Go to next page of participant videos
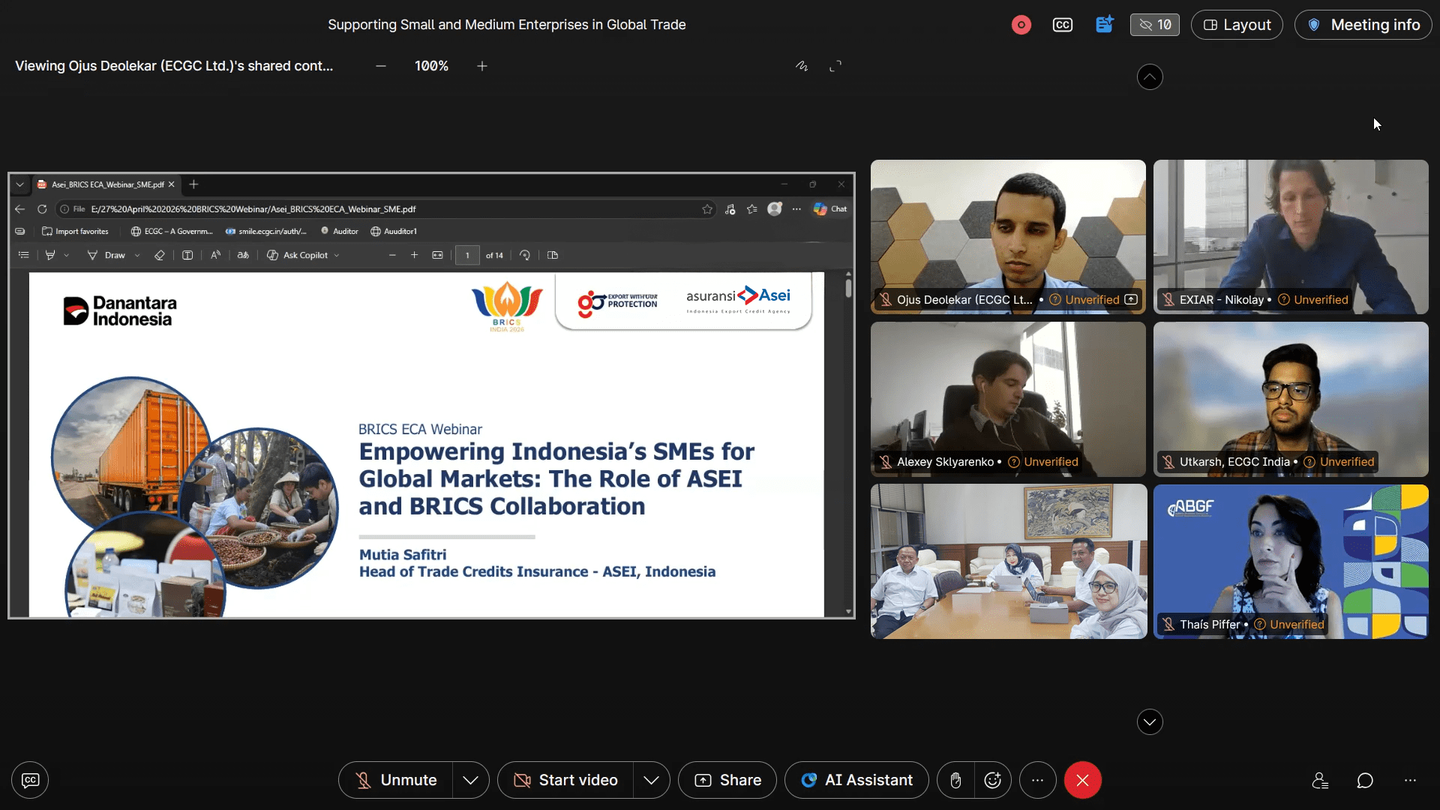This screenshot has height=810, width=1440. pos(1150,721)
